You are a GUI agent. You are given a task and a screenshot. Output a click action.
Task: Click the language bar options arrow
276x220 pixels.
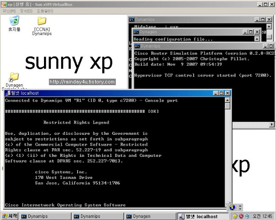(240, 207)
